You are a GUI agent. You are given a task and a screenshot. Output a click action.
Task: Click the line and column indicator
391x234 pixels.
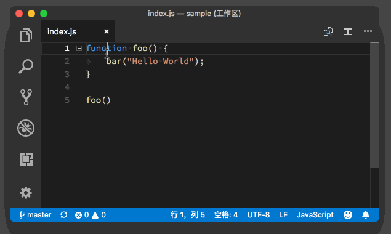(x=188, y=215)
